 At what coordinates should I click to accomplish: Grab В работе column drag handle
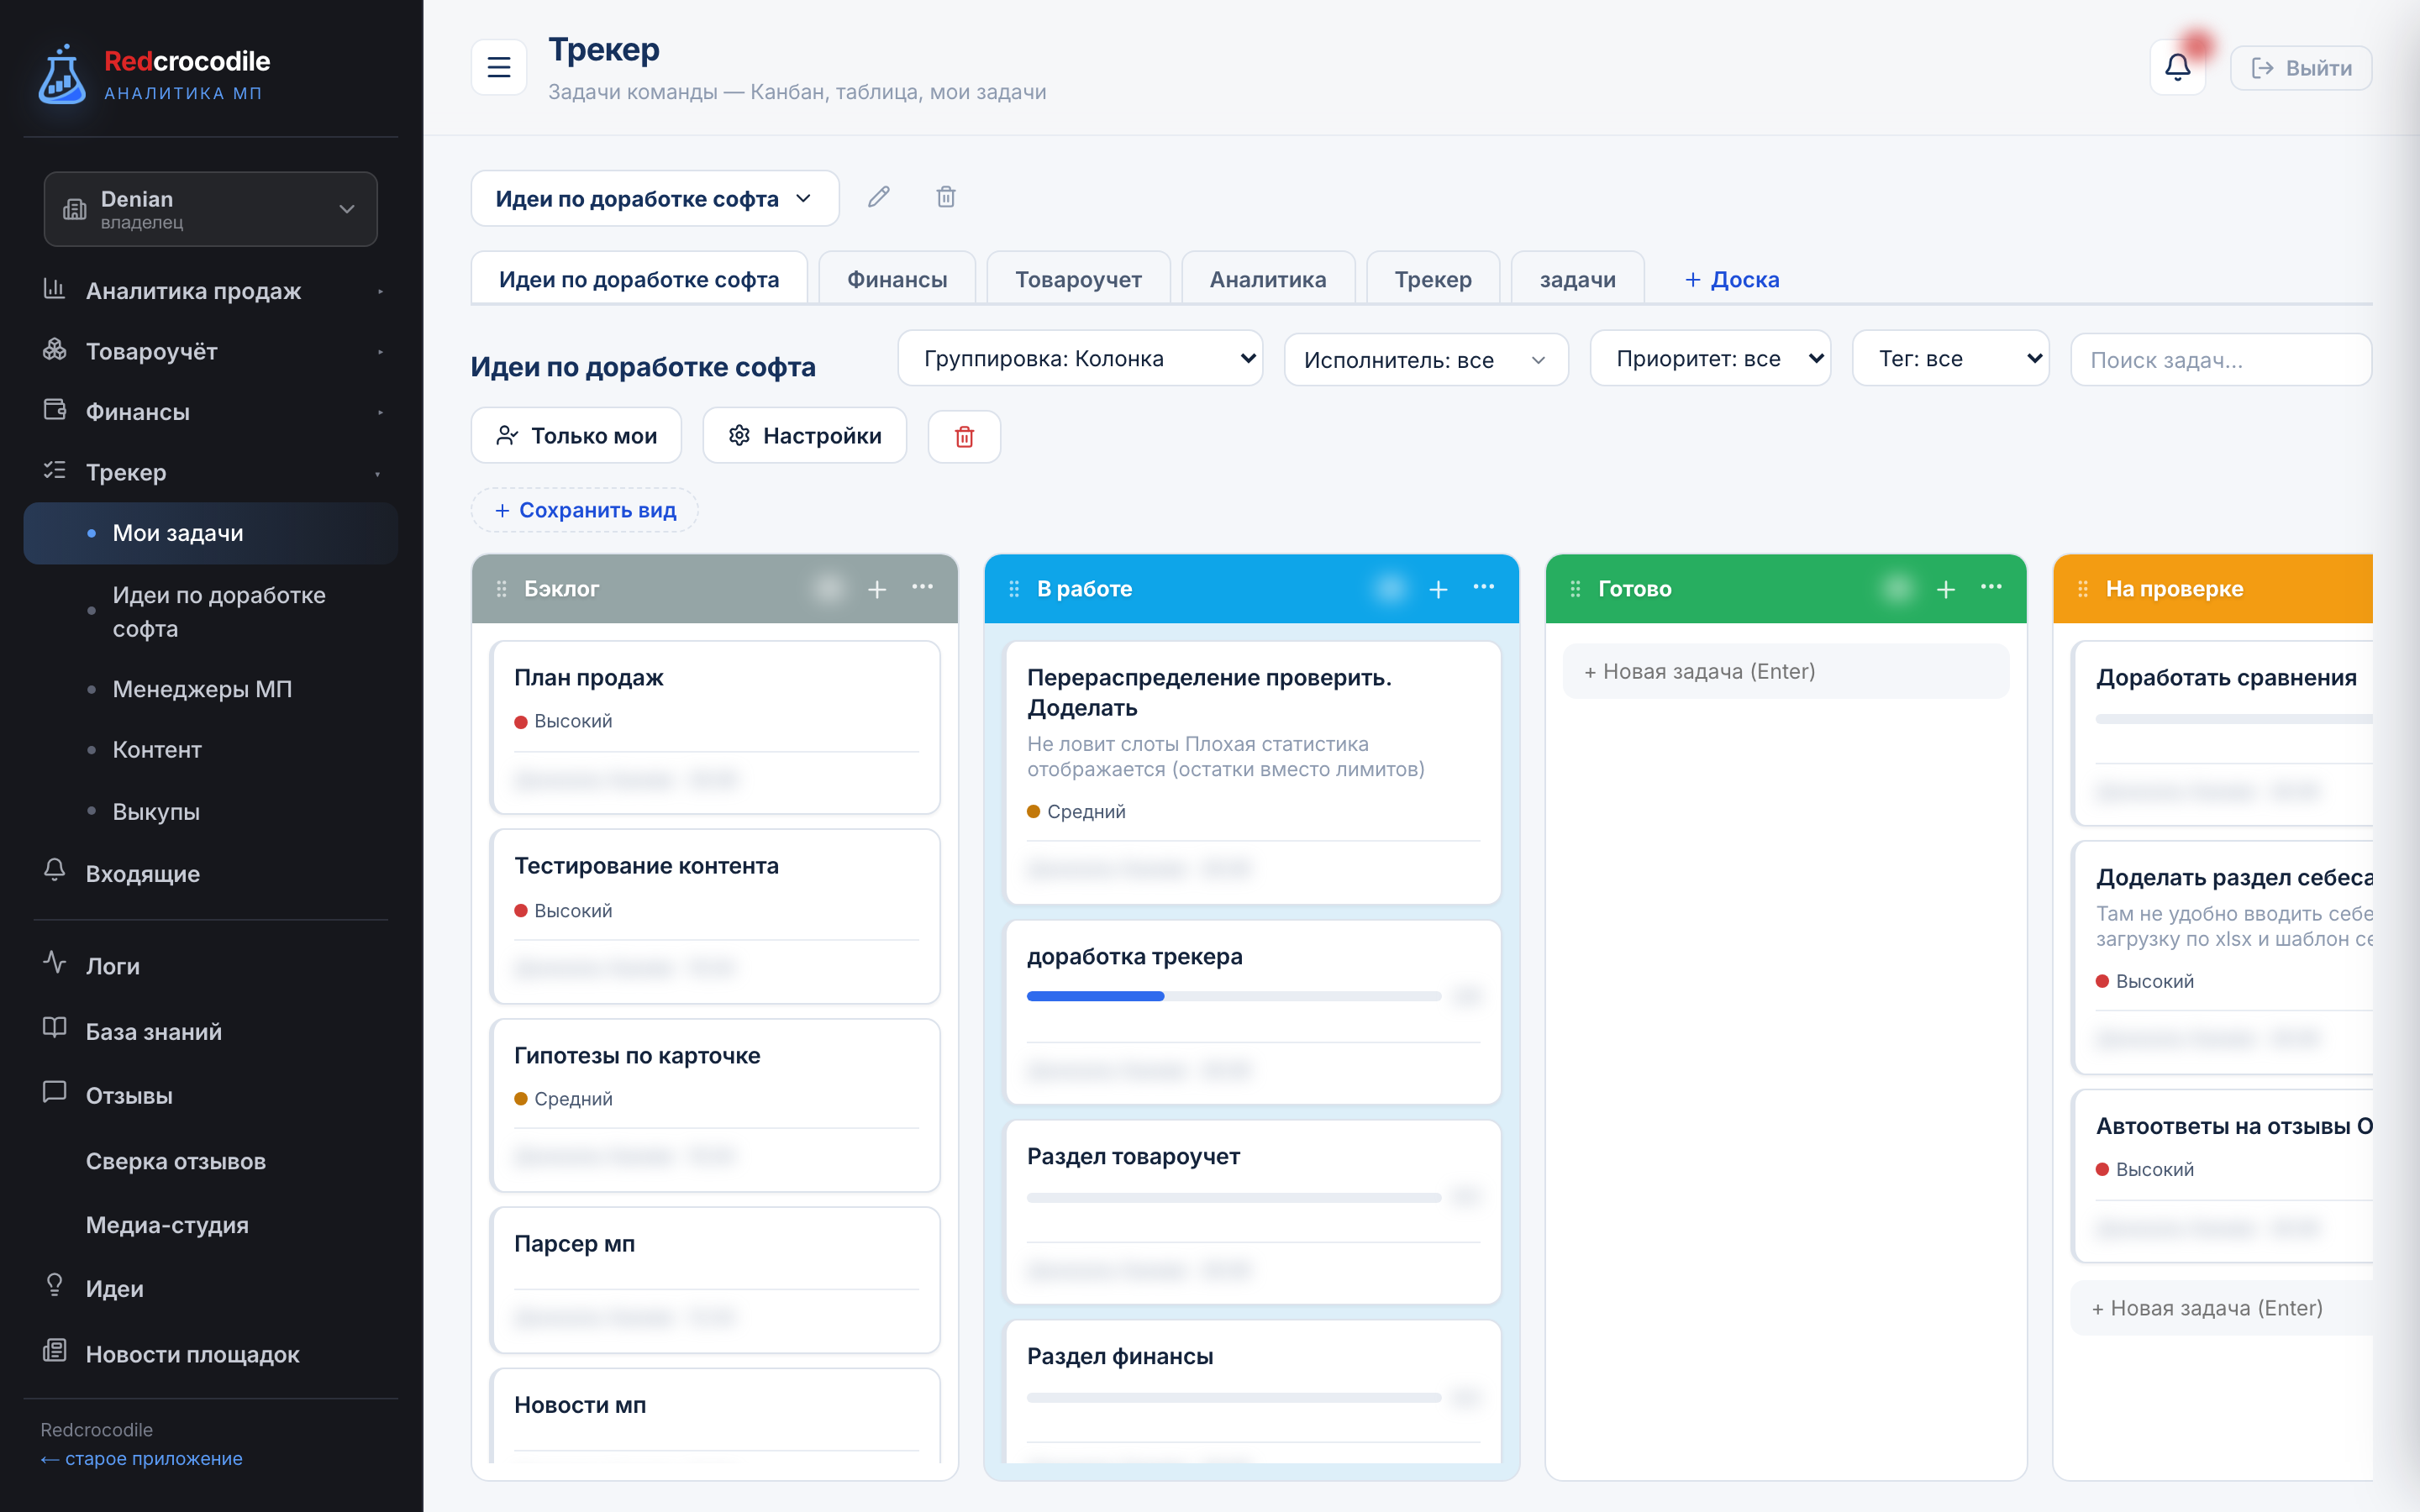(x=1014, y=589)
